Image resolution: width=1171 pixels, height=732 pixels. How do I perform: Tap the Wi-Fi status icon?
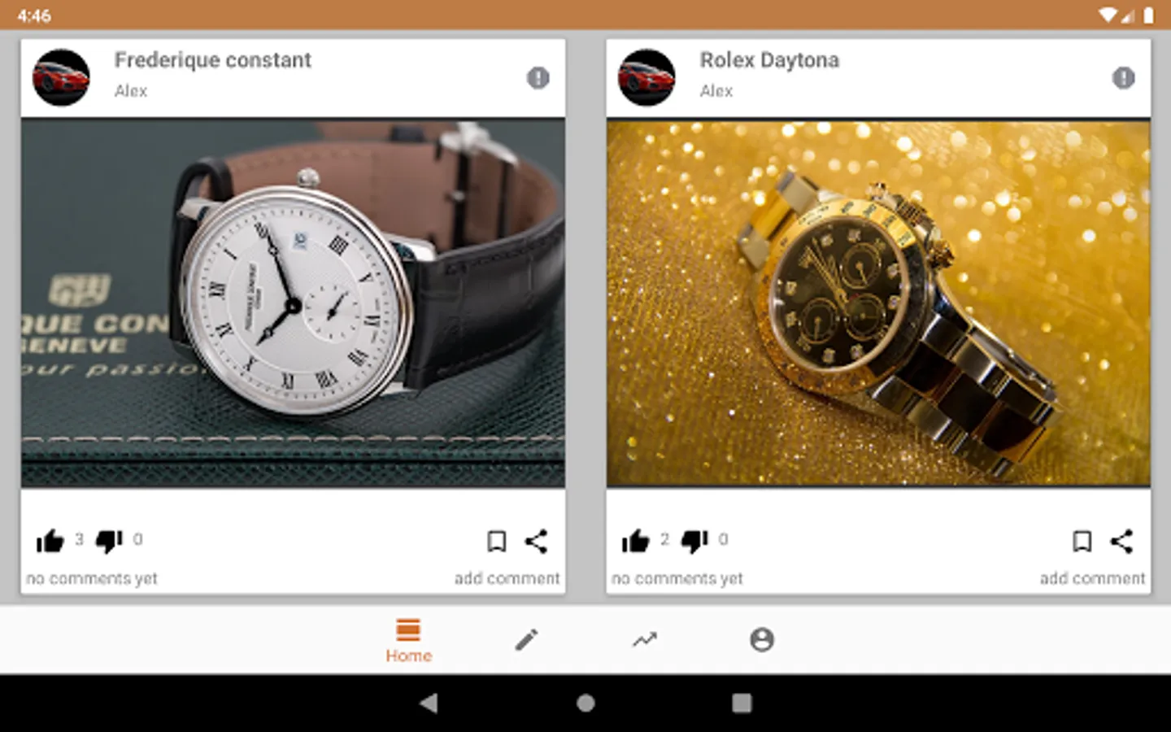coord(1108,15)
